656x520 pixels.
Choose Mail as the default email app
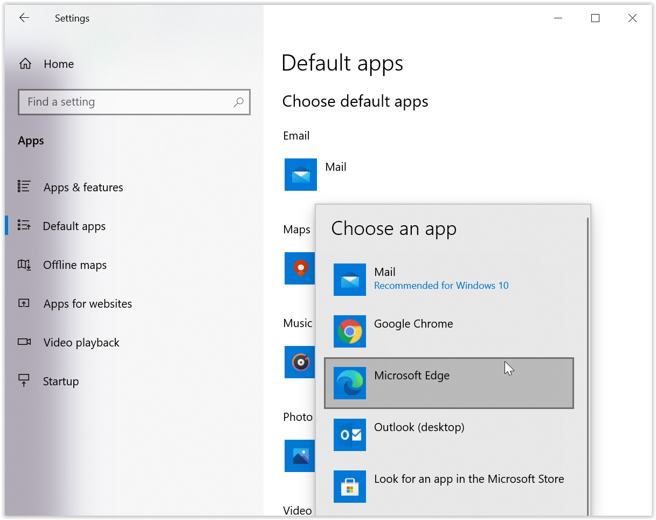(x=449, y=280)
